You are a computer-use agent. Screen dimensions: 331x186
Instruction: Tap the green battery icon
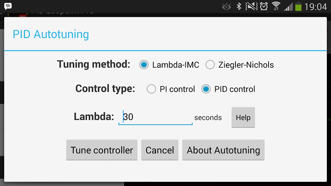click(x=298, y=7)
